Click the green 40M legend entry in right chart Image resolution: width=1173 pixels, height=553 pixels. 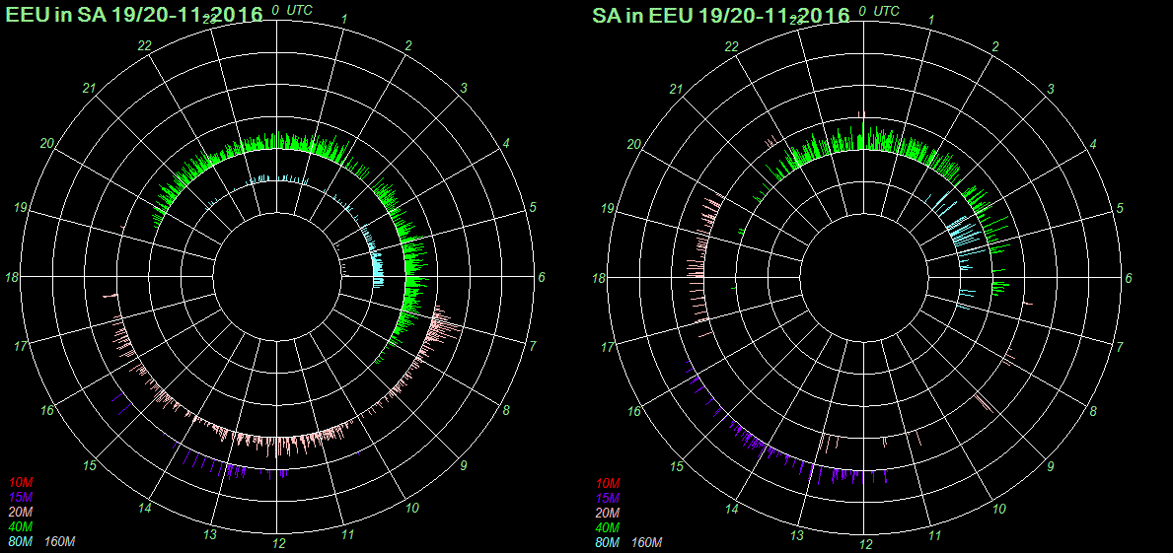coord(607,528)
